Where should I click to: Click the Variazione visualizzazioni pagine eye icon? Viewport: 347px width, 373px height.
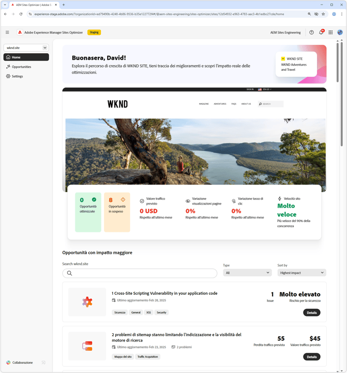coord(188,201)
